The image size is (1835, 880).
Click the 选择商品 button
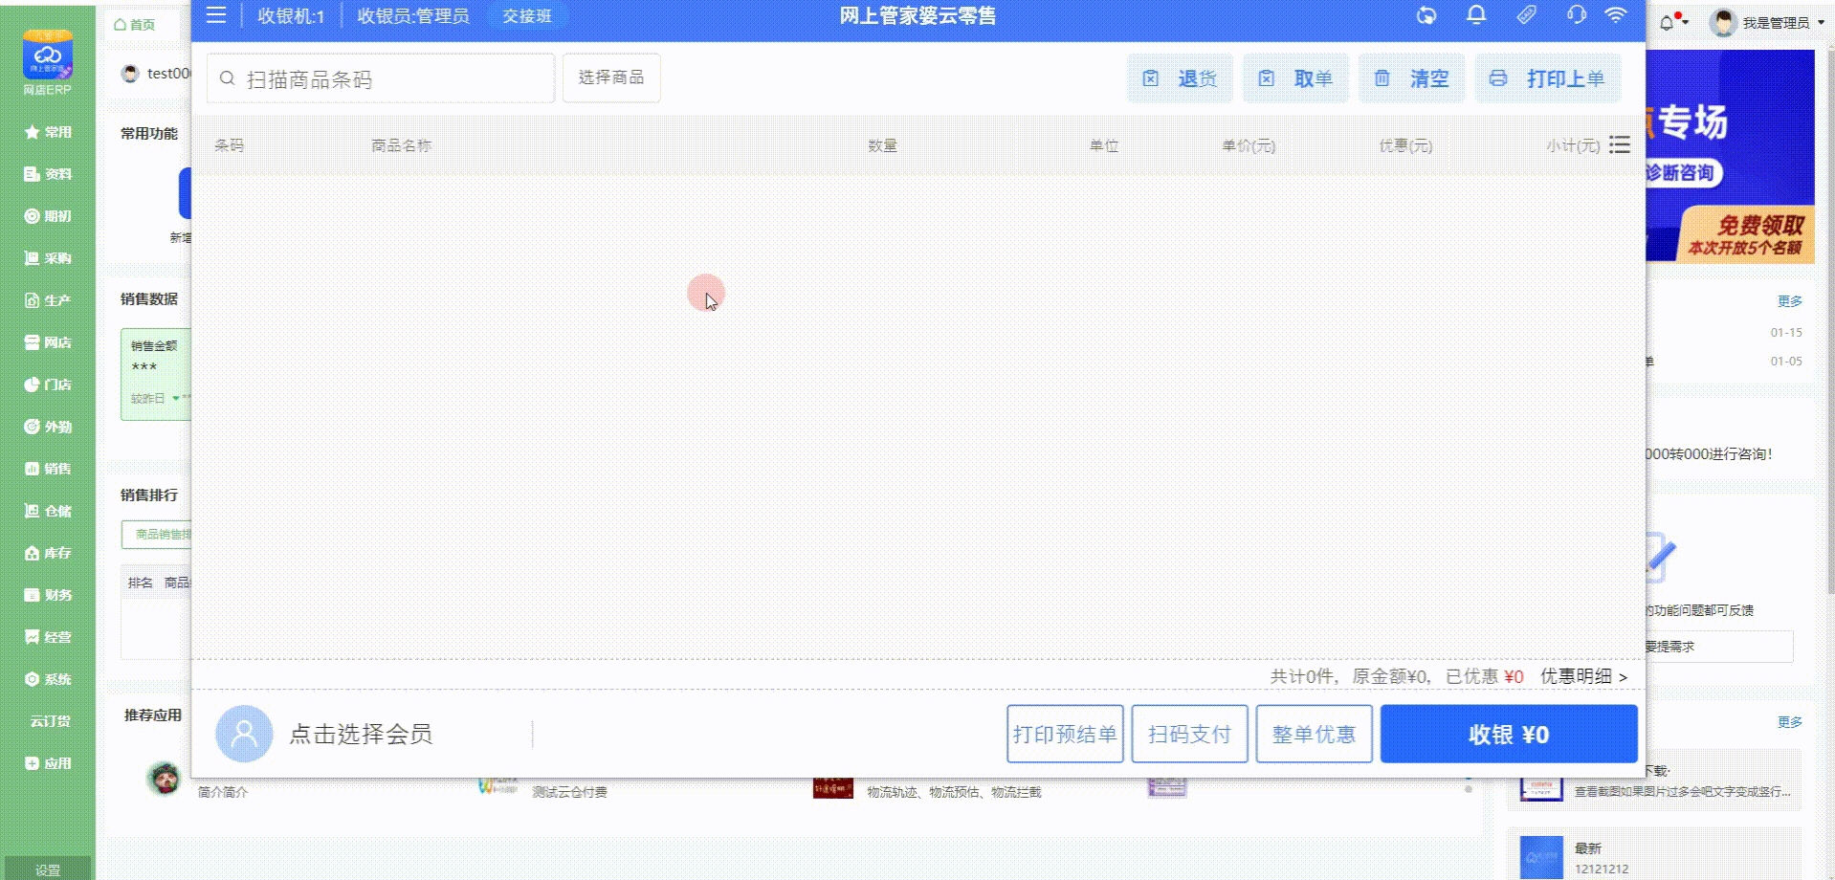pos(611,77)
